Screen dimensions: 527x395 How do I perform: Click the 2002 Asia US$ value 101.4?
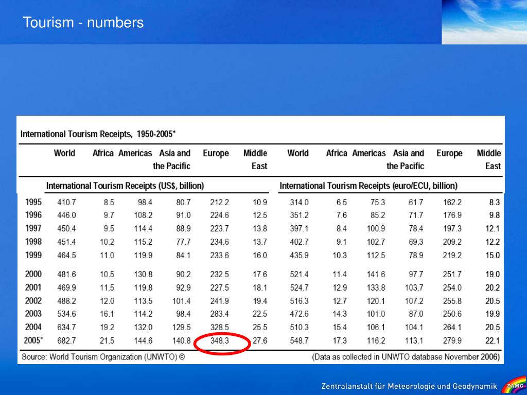[x=182, y=301]
